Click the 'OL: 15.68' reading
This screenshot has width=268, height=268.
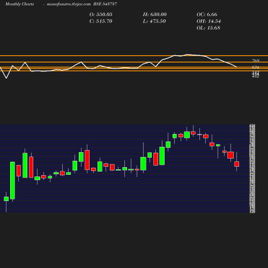tap(209, 28)
